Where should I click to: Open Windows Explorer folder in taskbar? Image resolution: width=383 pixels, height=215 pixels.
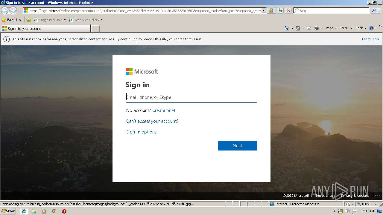[x=34, y=211]
